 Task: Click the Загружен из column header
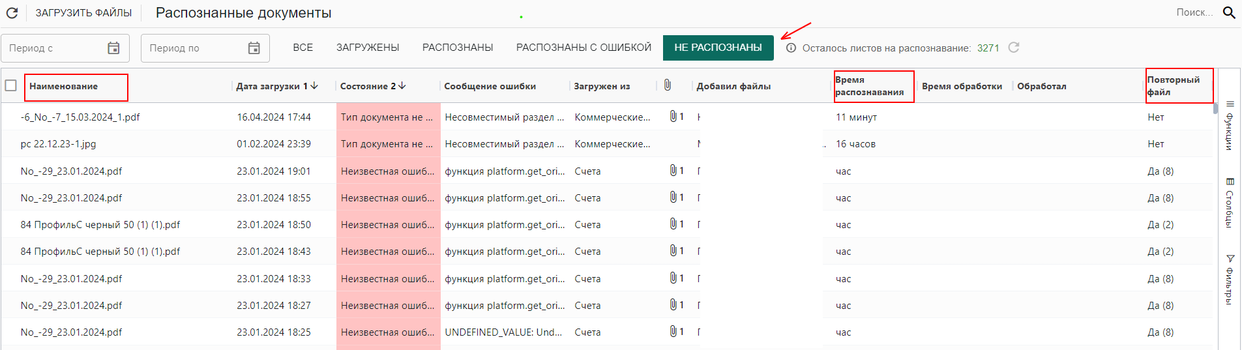point(602,86)
